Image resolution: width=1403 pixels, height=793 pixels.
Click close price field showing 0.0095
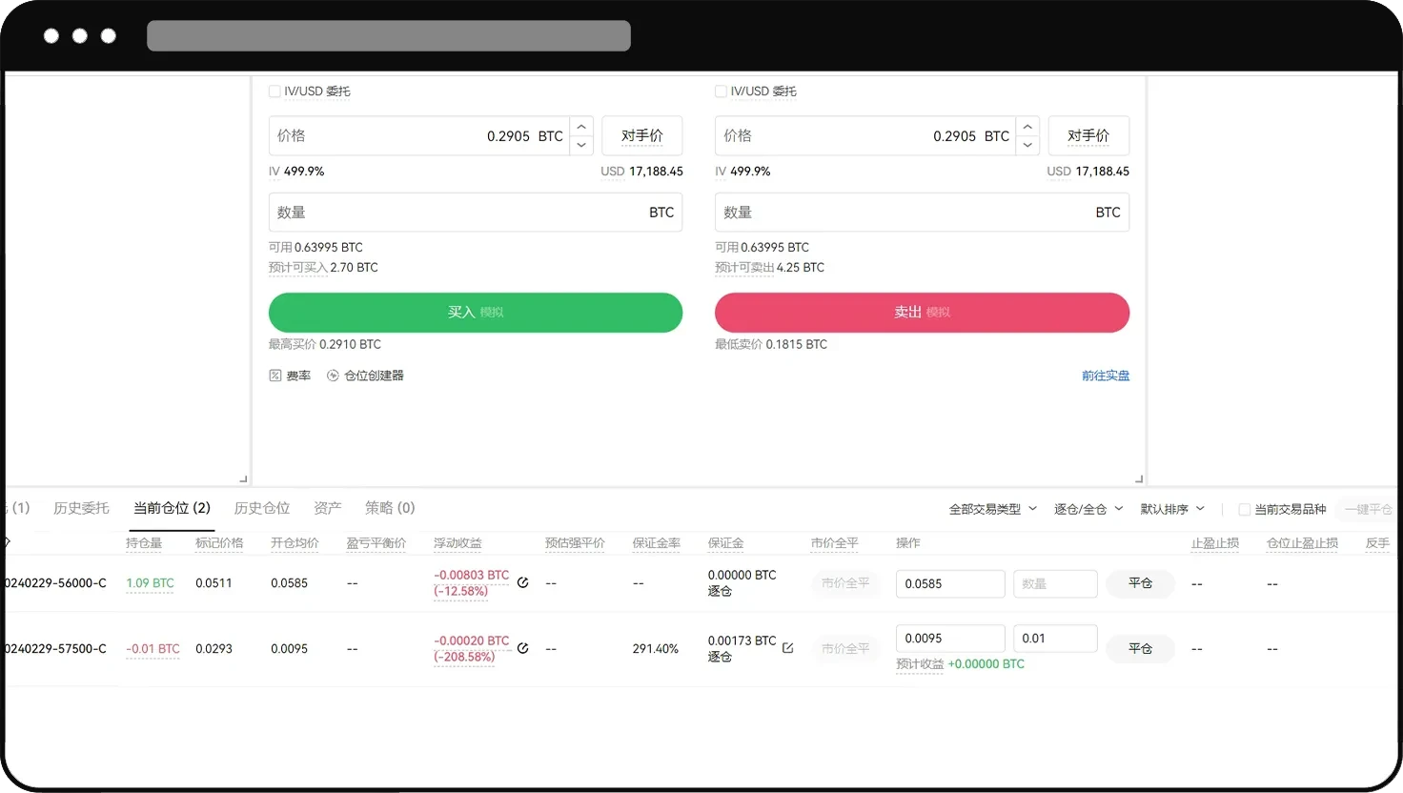click(x=950, y=639)
